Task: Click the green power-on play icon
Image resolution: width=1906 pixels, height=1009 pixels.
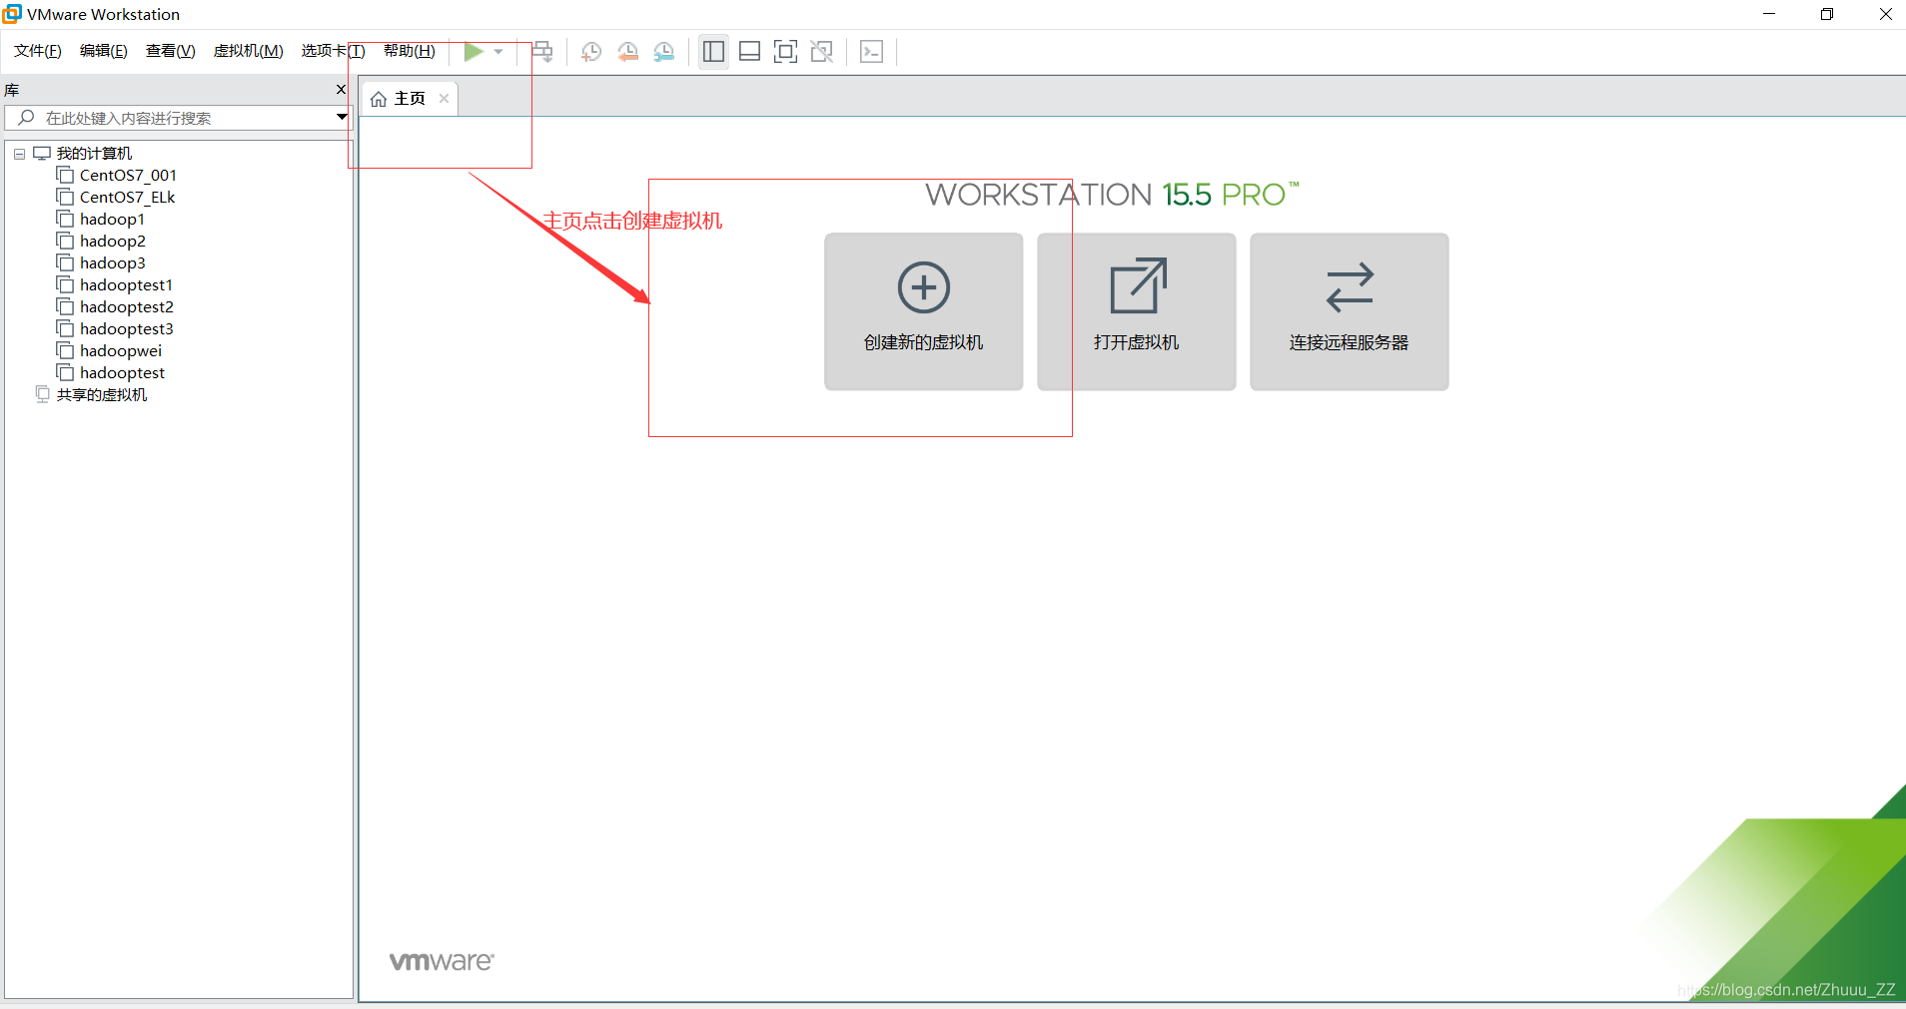Action: (x=474, y=52)
